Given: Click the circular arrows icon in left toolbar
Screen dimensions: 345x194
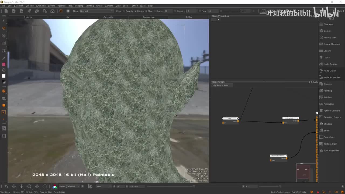Looking at the screenshot, I should coord(4,70).
